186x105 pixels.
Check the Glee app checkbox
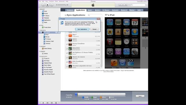click(67, 36)
